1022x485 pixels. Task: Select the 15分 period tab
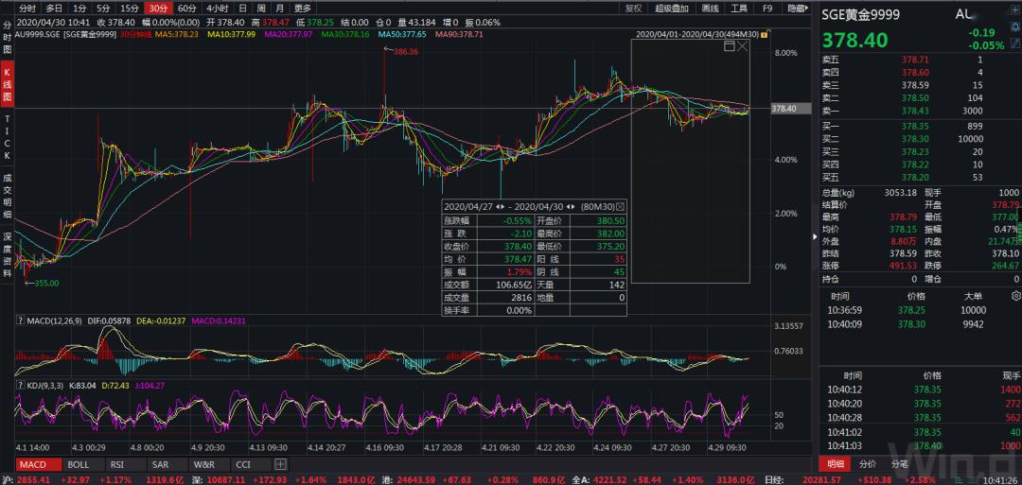(x=130, y=9)
